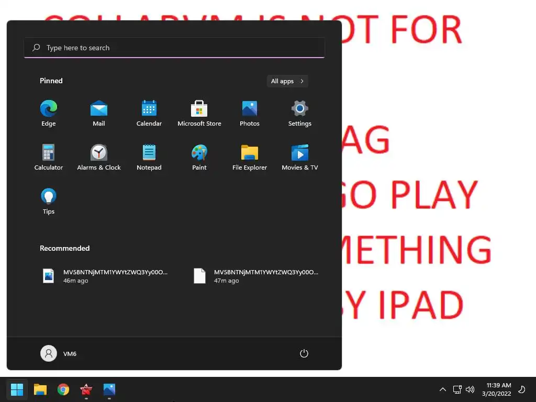
Task: Launch Google Chrome from taskbar
Action: [63, 389]
